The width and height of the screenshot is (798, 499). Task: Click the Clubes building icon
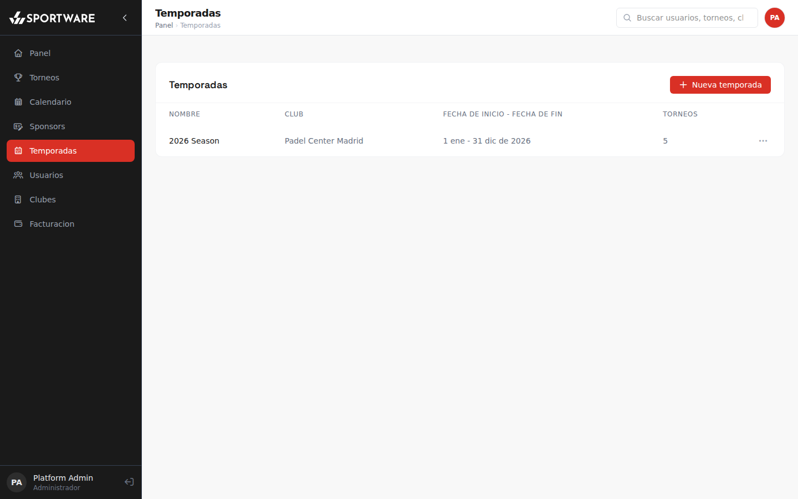pos(18,200)
